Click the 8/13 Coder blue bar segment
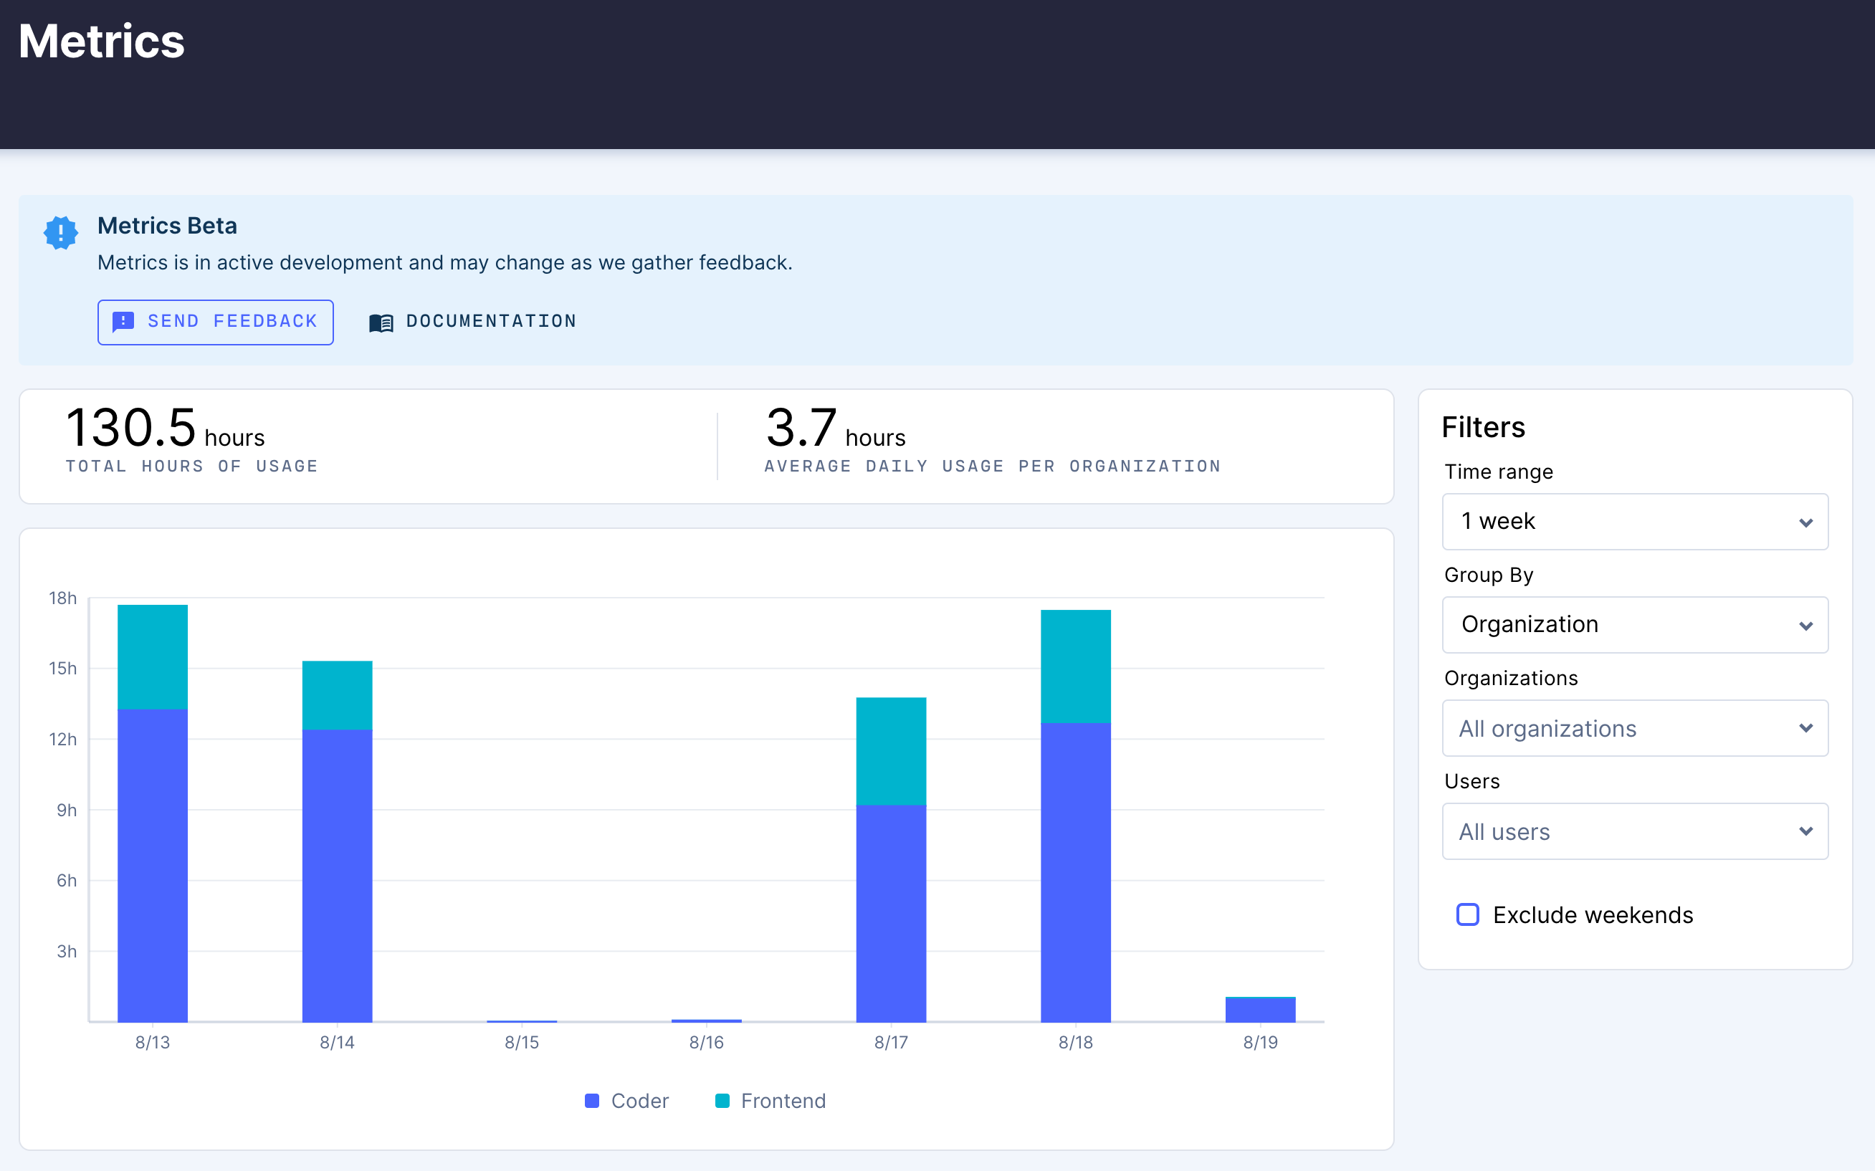The height and width of the screenshot is (1171, 1875). tap(153, 864)
